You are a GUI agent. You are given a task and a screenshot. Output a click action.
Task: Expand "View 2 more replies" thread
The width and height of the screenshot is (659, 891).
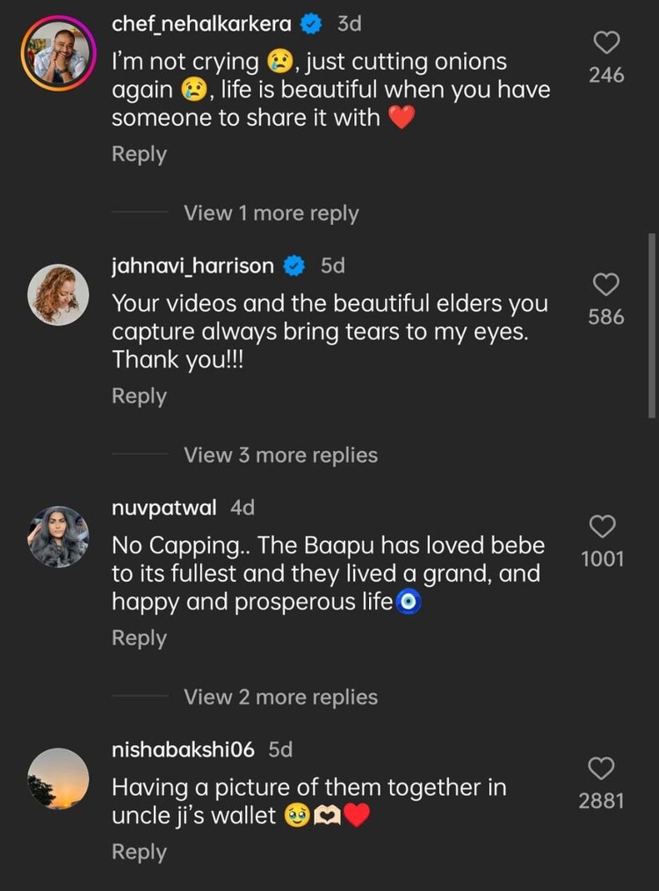tap(280, 697)
